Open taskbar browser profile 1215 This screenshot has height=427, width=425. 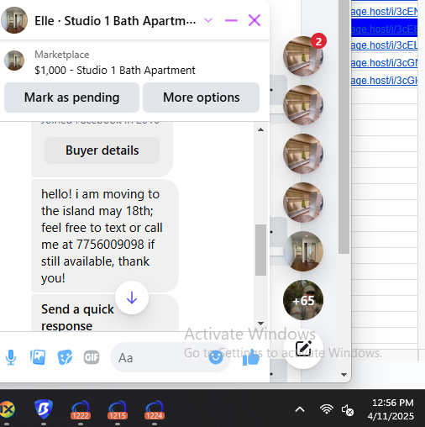118,410
